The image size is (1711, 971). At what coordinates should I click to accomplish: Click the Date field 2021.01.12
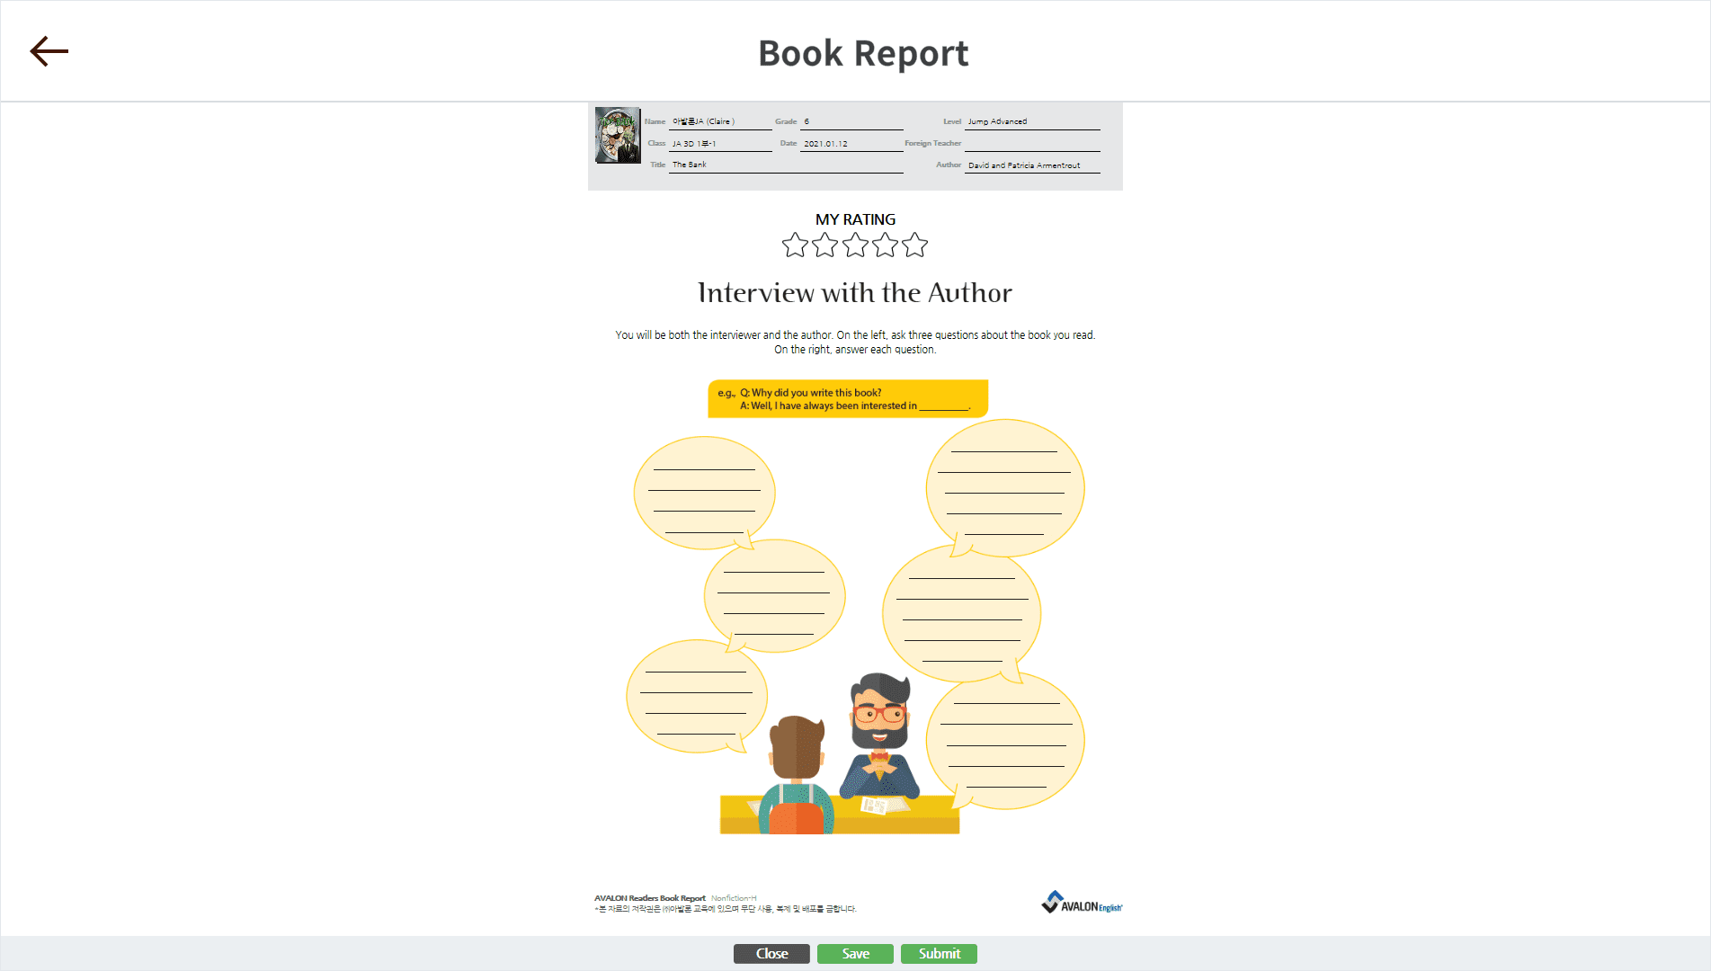pyautogui.click(x=851, y=143)
